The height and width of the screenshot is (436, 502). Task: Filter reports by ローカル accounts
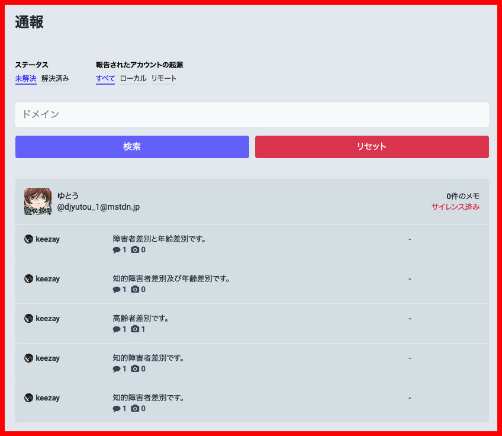[x=133, y=78]
